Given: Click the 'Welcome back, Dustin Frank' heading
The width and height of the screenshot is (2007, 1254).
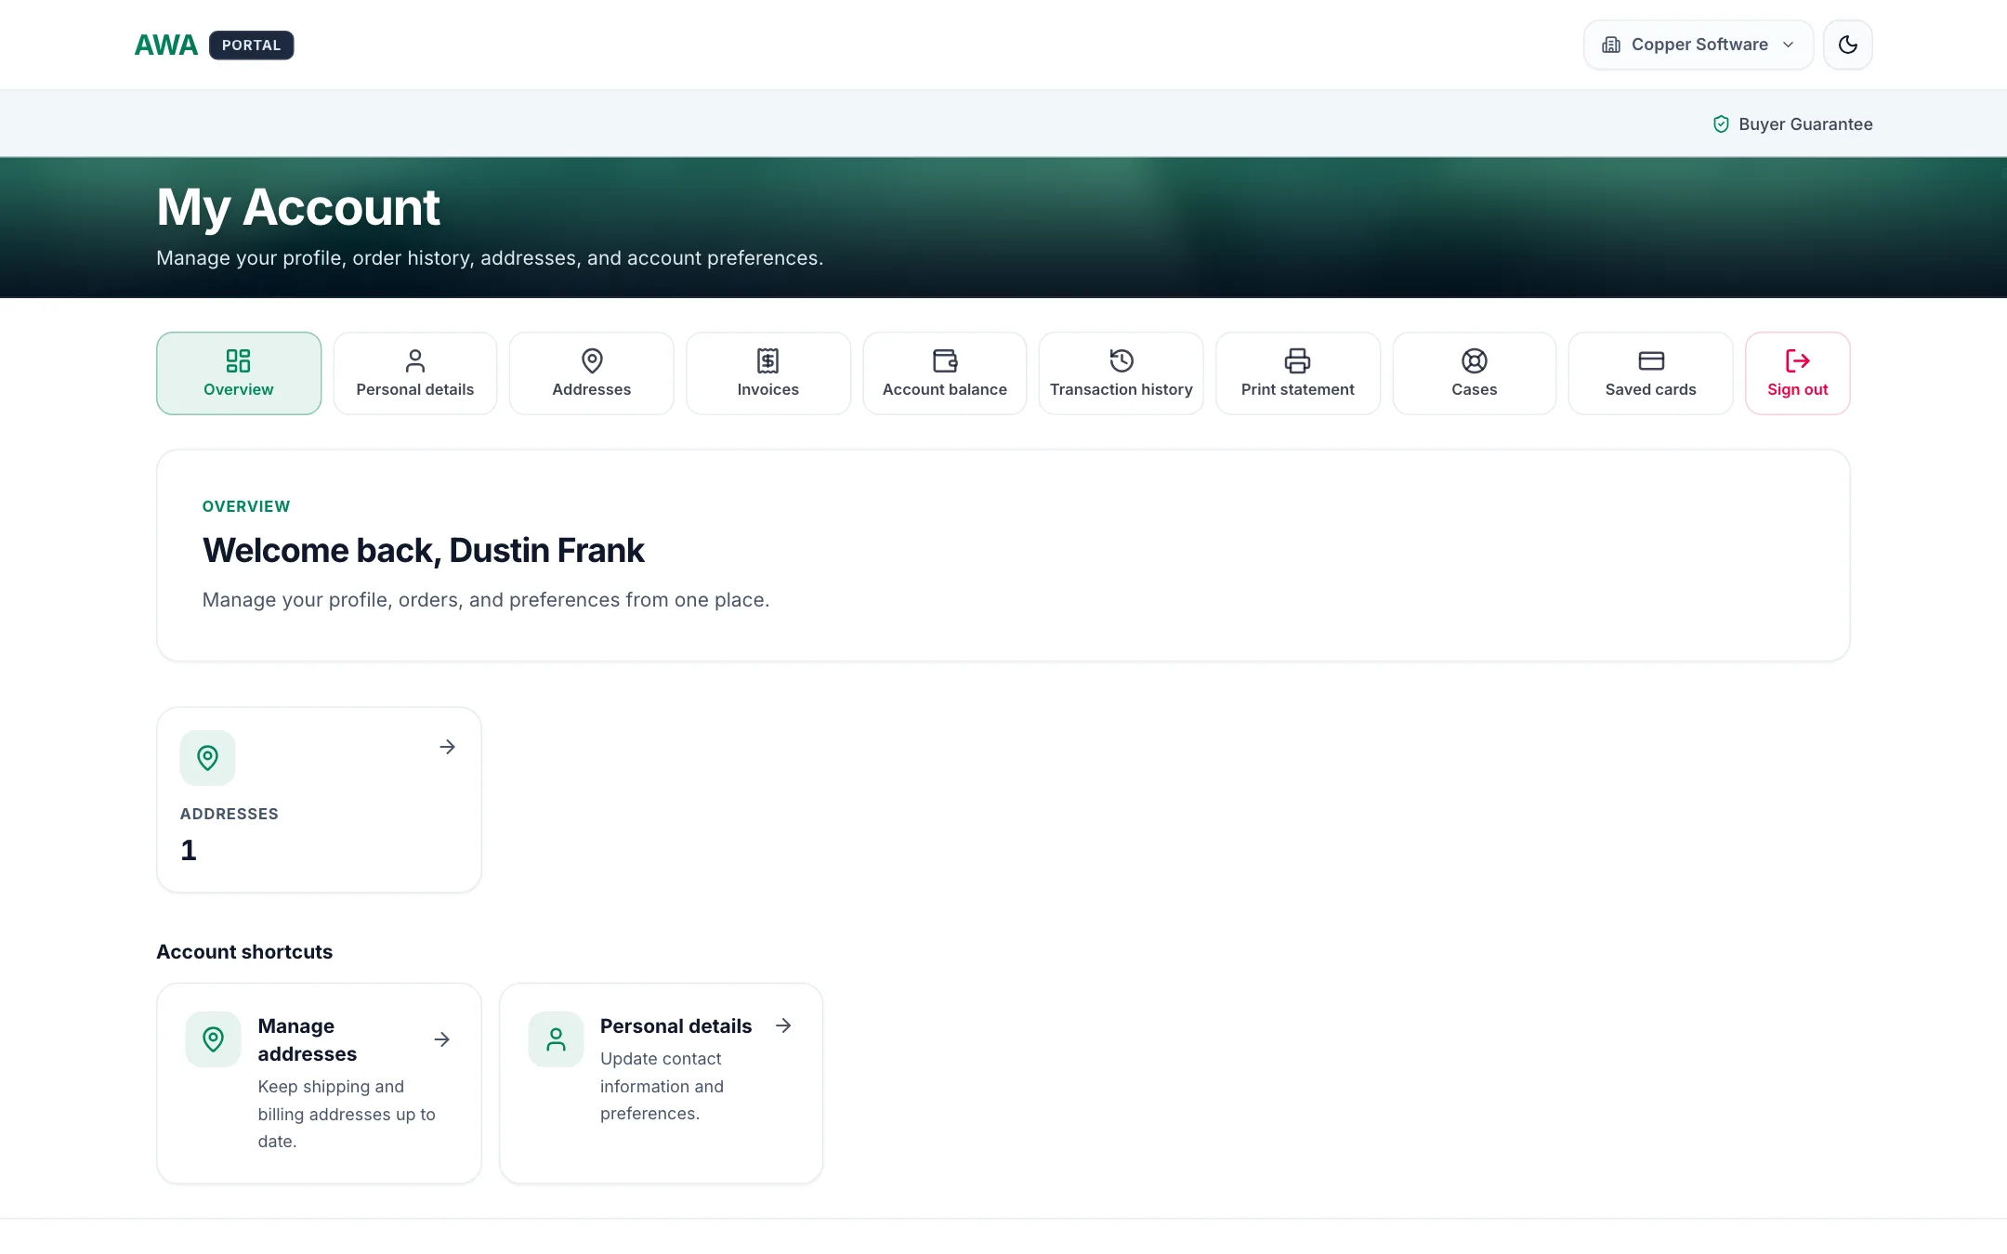Looking at the screenshot, I should pyautogui.click(x=424, y=550).
